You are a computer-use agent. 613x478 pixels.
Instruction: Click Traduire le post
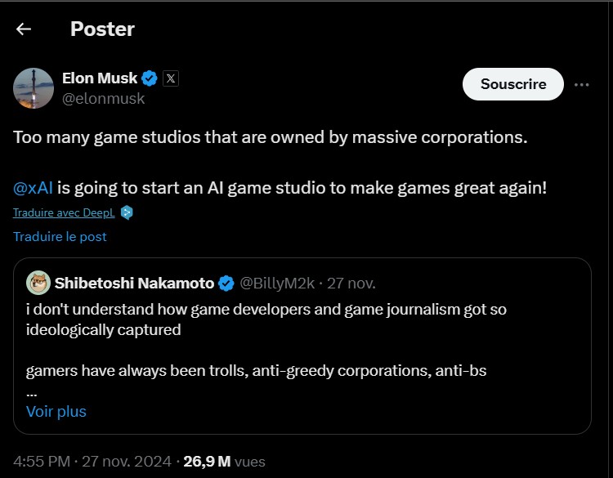60,236
